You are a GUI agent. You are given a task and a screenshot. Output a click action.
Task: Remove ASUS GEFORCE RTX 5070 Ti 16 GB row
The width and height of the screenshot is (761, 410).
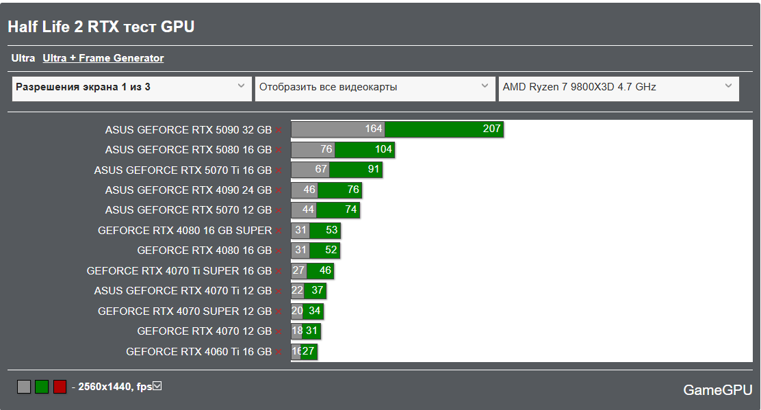(x=279, y=171)
